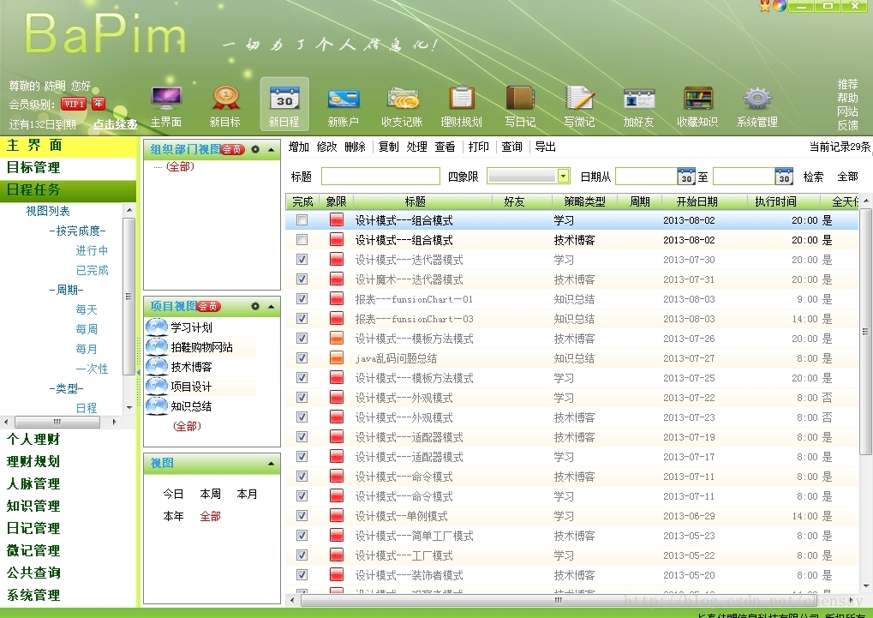Uncheck 报表---funsionChart—01 completion checkbox
The height and width of the screenshot is (618, 873).
click(302, 298)
